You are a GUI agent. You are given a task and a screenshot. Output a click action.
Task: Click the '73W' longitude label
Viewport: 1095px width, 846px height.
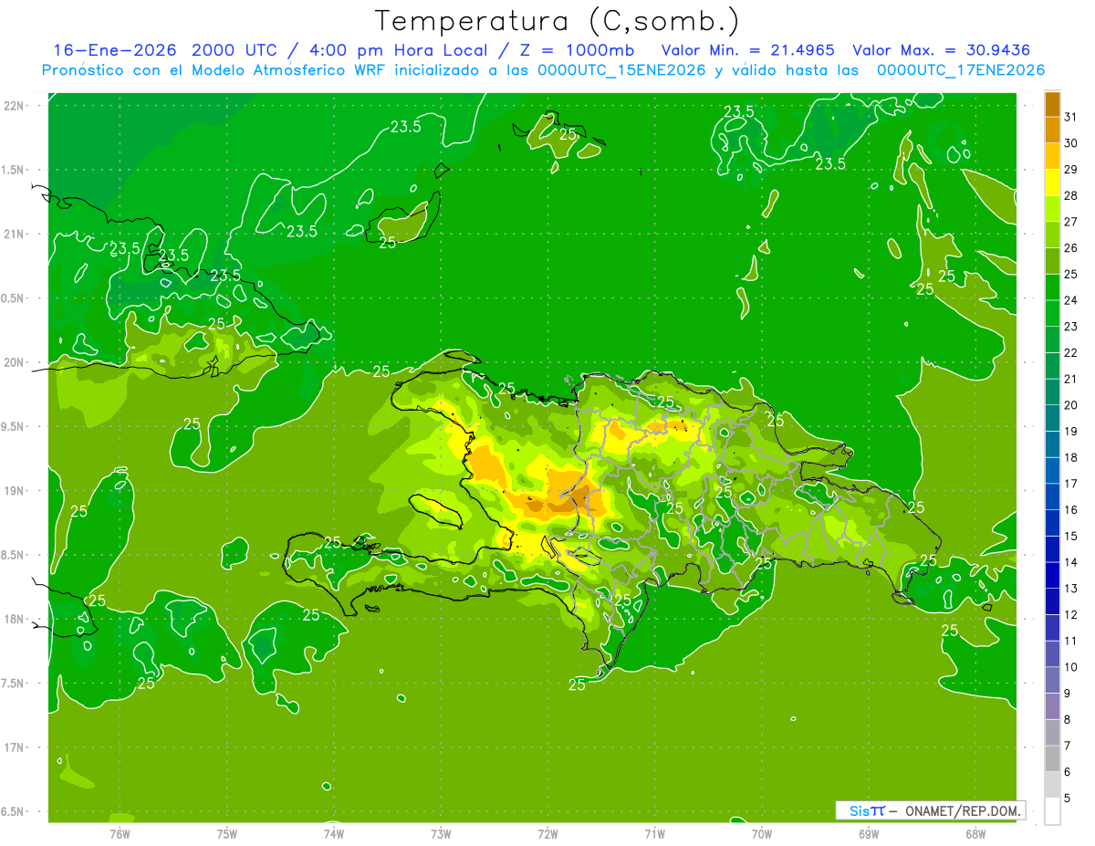pyautogui.click(x=441, y=833)
